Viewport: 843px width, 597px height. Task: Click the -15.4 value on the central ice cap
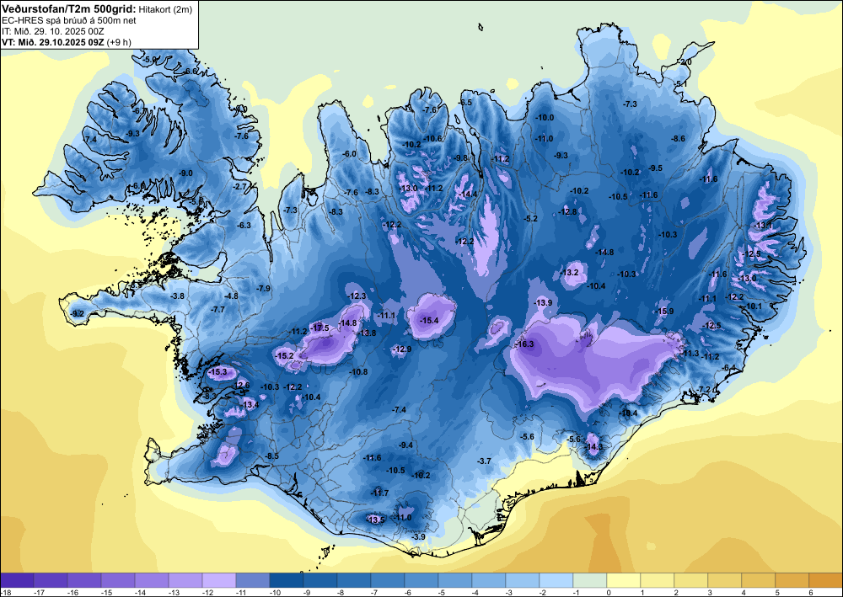[429, 321]
